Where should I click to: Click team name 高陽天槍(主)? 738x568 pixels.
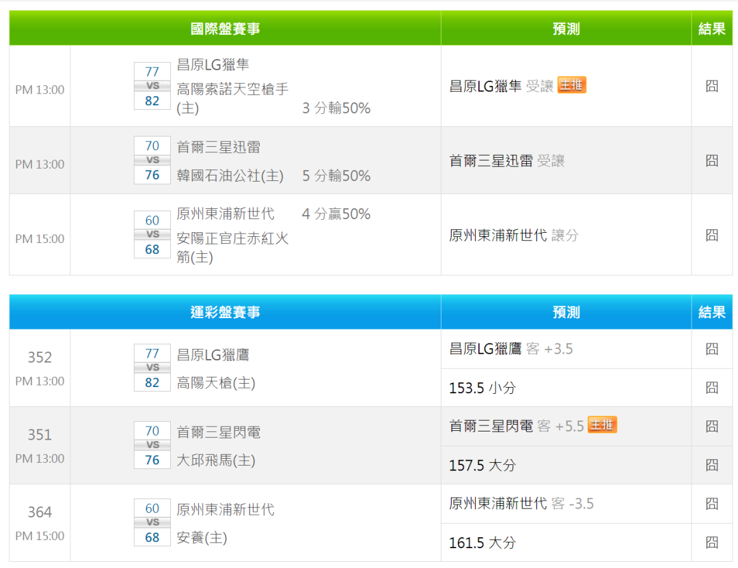pyautogui.click(x=216, y=383)
